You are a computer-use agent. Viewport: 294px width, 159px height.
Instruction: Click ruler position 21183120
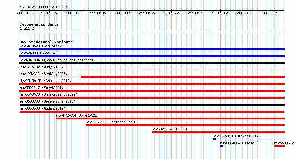73,13
